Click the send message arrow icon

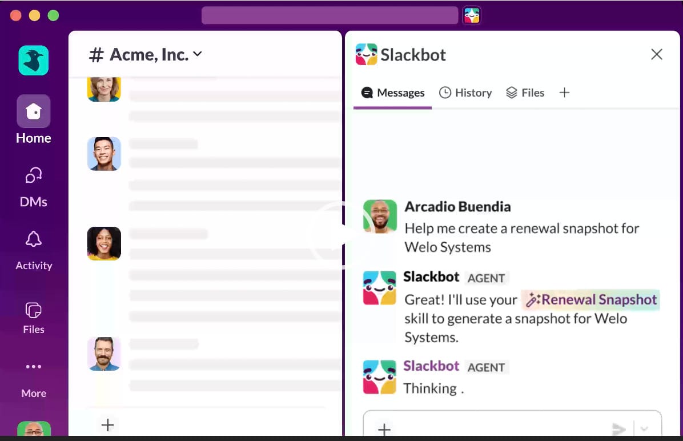click(x=618, y=429)
